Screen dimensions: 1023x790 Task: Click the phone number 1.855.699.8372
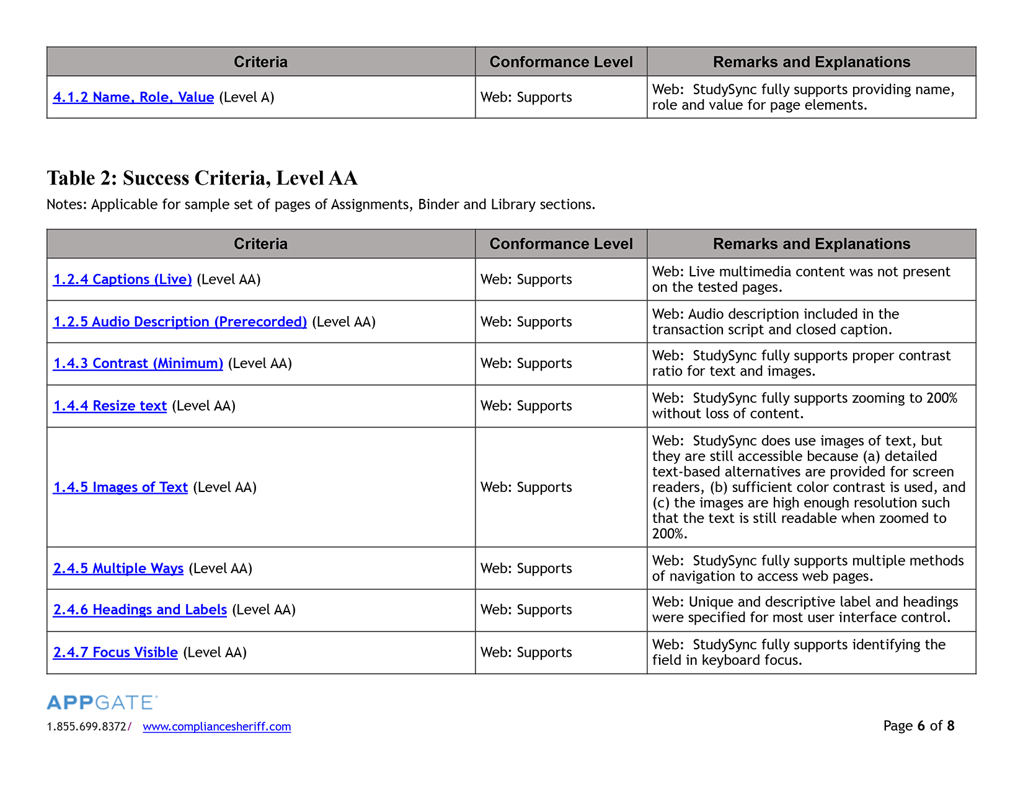point(87,726)
